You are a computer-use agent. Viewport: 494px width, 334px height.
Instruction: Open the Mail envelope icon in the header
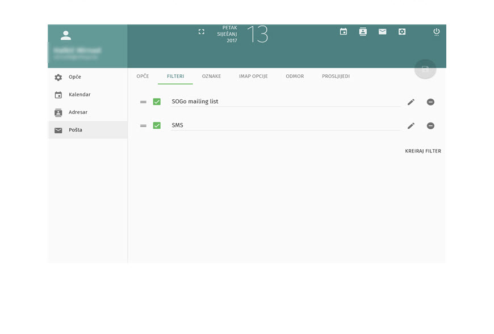pos(383,31)
